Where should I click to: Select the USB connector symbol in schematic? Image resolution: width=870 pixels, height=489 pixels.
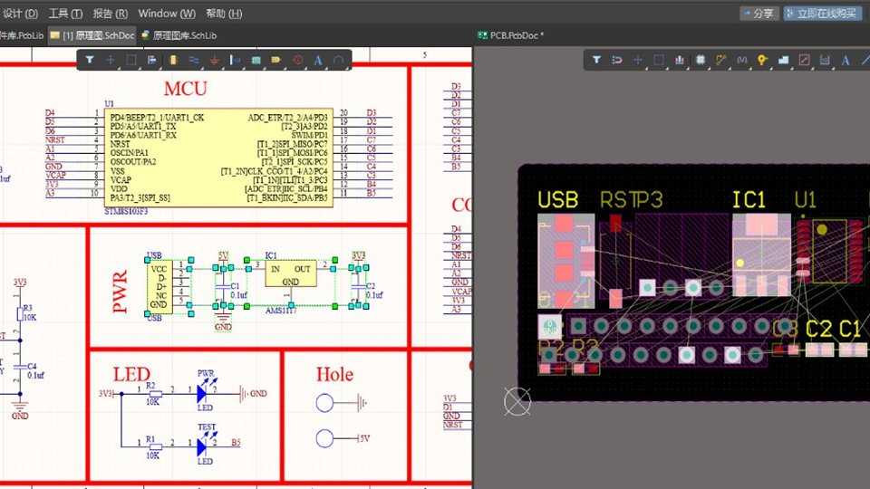[159, 287]
